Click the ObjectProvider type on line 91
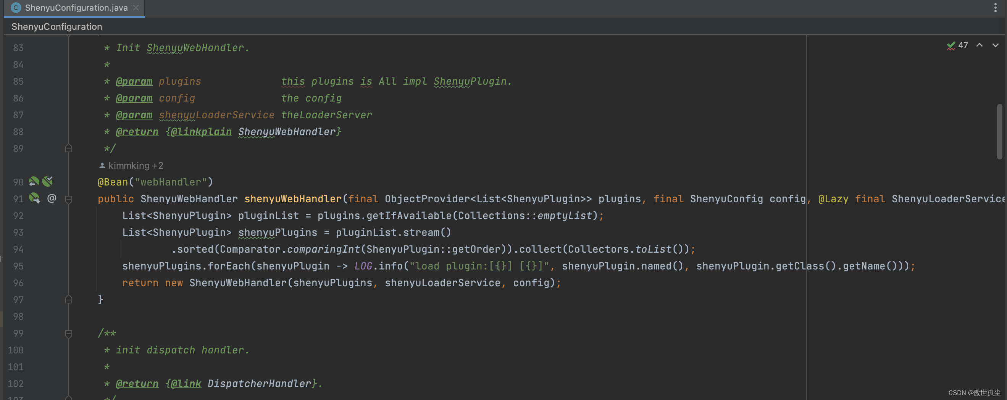 point(427,199)
